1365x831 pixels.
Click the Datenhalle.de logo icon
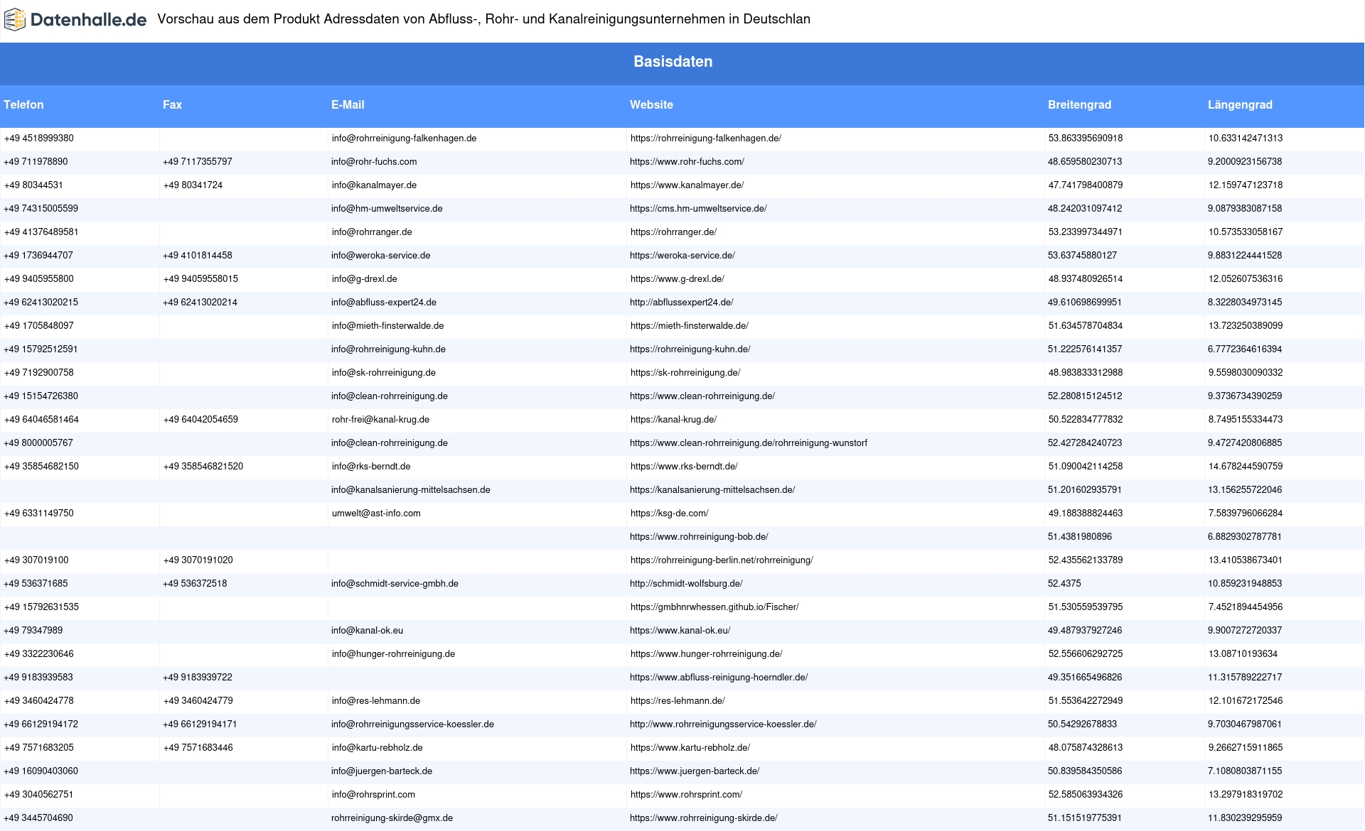tap(14, 19)
